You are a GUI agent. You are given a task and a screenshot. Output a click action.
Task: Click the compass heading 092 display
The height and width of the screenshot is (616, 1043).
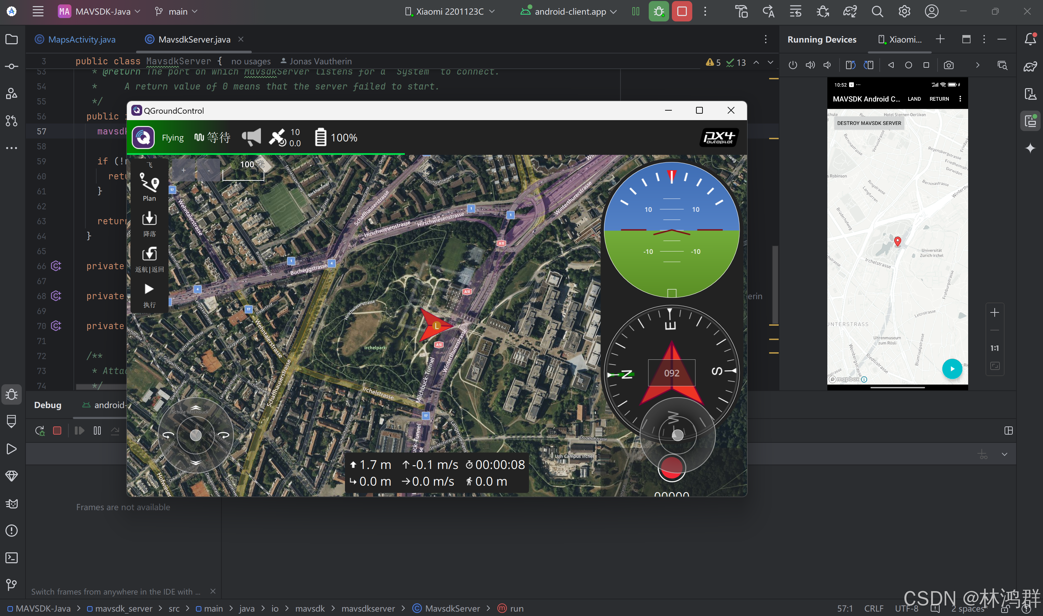pyautogui.click(x=671, y=373)
